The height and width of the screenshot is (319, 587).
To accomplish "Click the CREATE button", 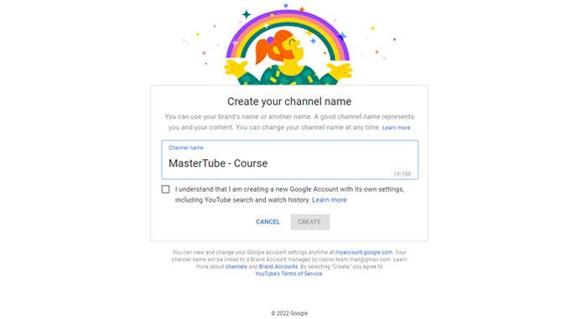I will [310, 222].
